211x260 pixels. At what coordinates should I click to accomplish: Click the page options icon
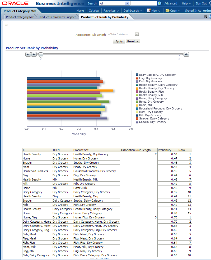[x=205, y=17]
